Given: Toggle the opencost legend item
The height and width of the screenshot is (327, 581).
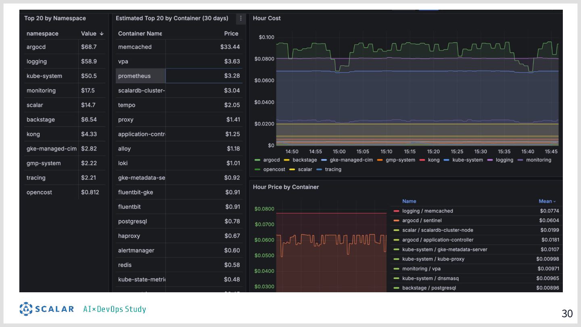Looking at the screenshot, I should point(274,169).
